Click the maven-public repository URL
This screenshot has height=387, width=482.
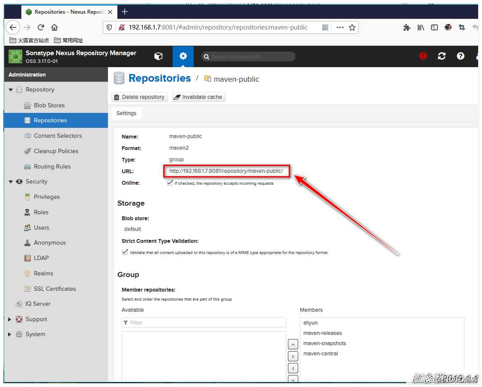tap(226, 171)
